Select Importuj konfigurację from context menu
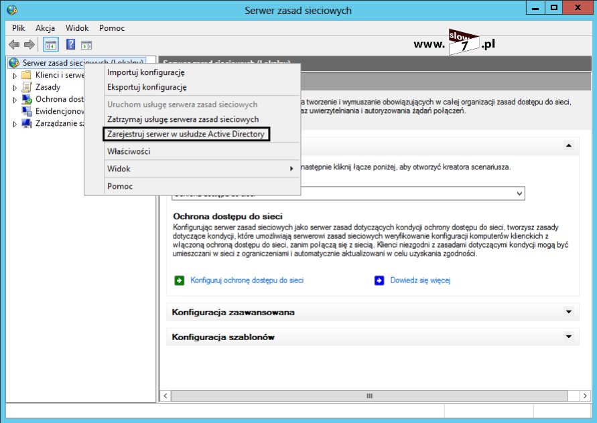The image size is (597, 423). pyautogui.click(x=145, y=72)
